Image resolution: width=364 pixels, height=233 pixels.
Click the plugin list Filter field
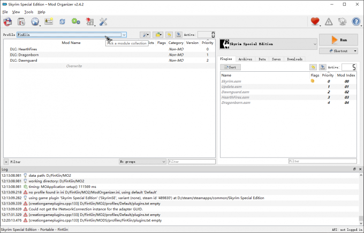pyautogui.click(x=323, y=161)
